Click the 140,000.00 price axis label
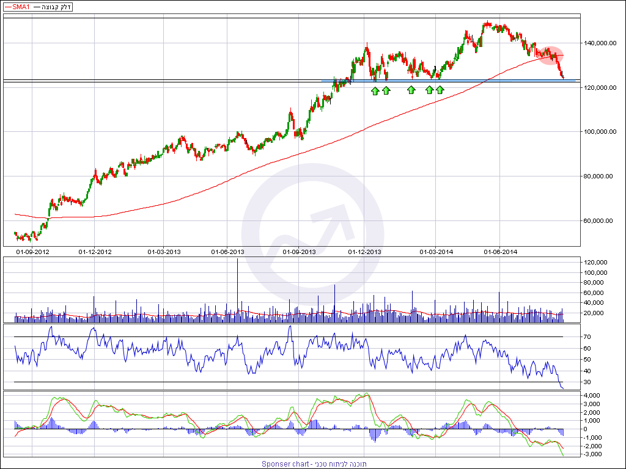This screenshot has width=626, height=469. [x=600, y=43]
